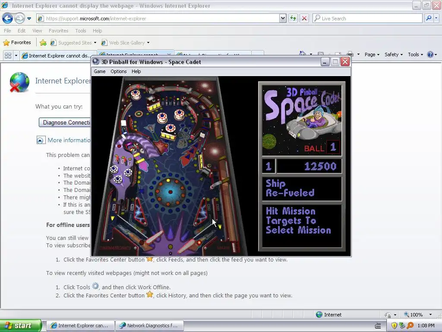Click the 100% zoom level button
Screen dimensions: 442x332
(x=413, y=315)
